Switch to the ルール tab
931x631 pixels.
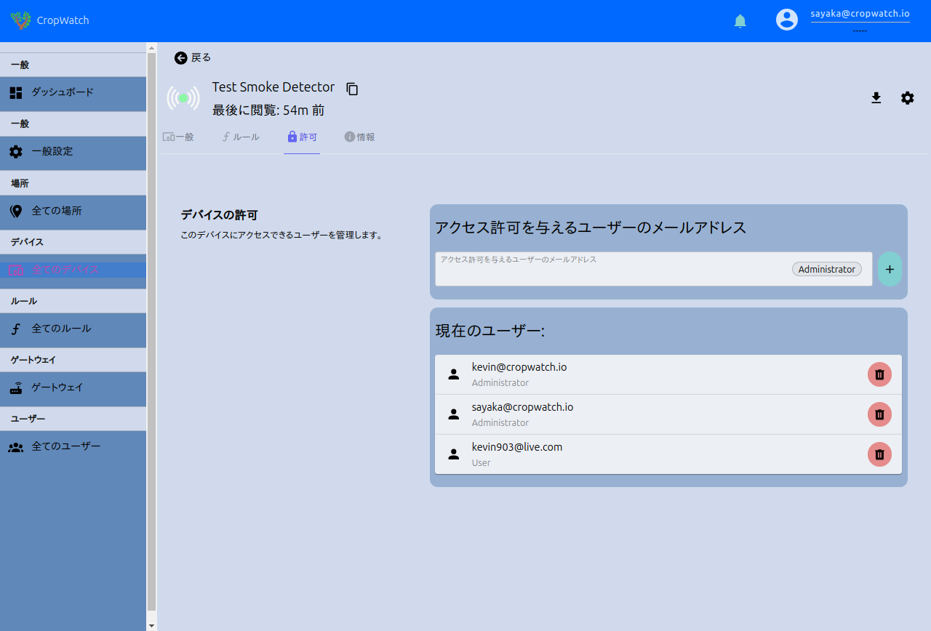tap(241, 137)
